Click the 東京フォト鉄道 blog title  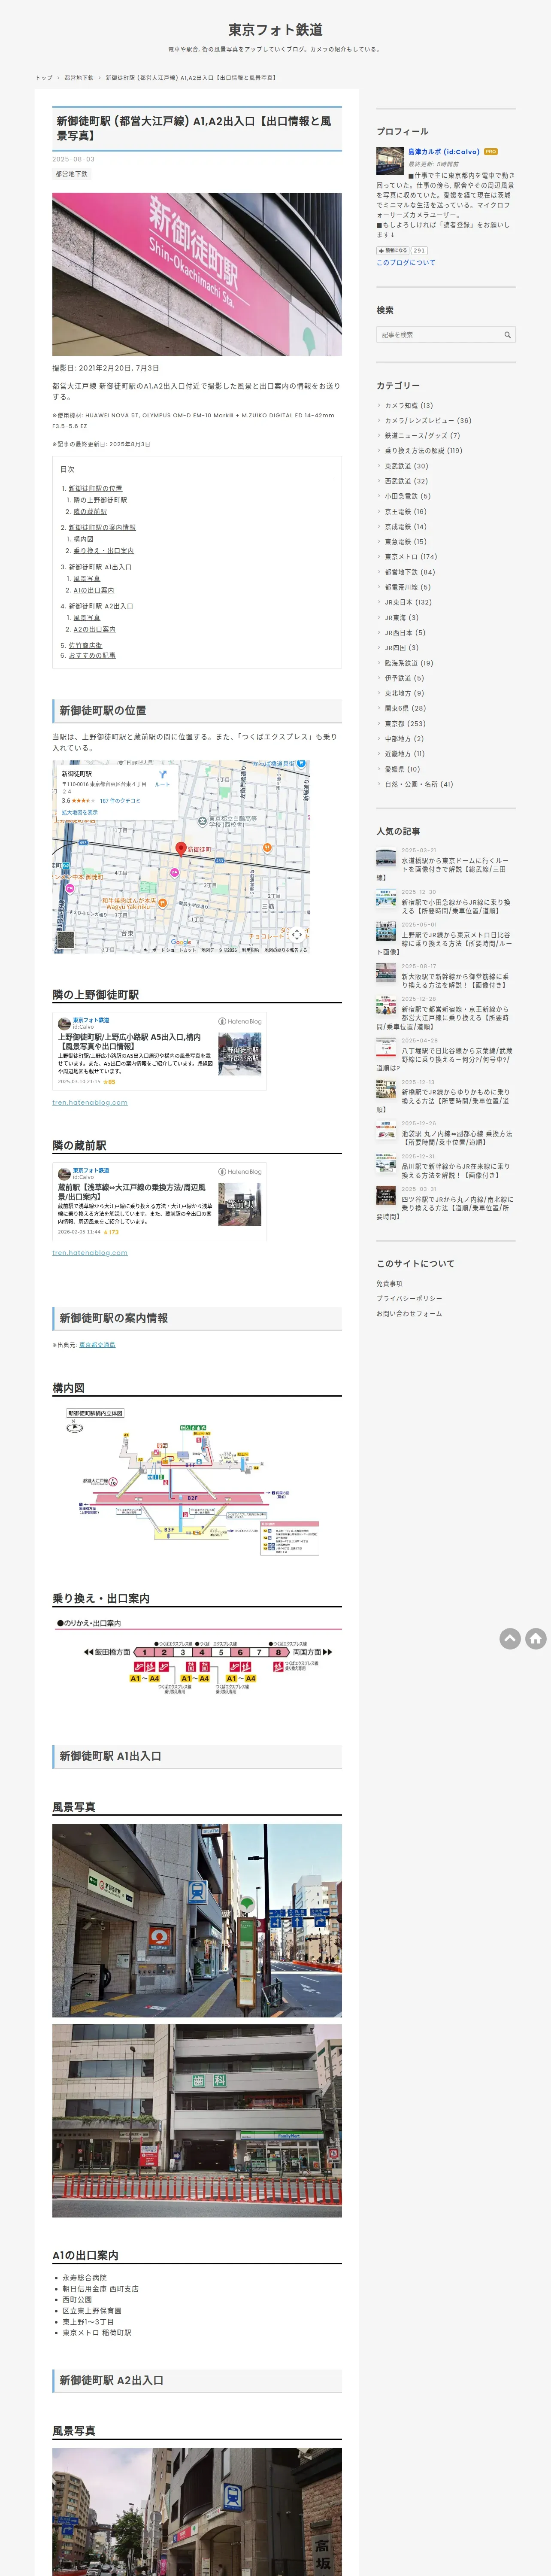tap(275, 30)
